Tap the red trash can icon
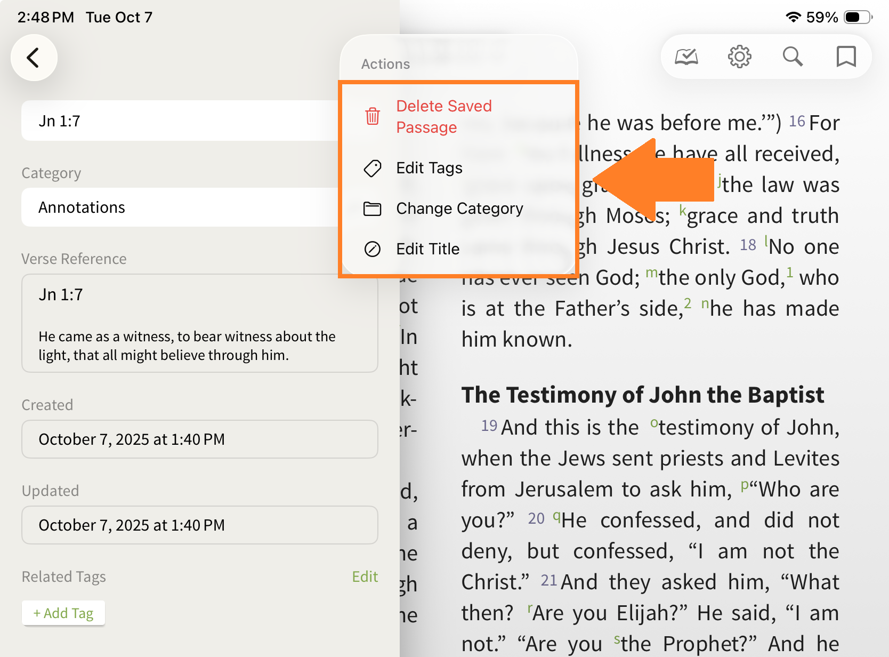Image resolution: width=889 pixels, height=657 pixels. point(373,116)
